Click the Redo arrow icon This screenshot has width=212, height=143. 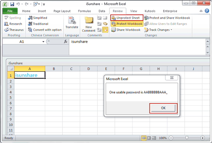click(x=27, y=4)
